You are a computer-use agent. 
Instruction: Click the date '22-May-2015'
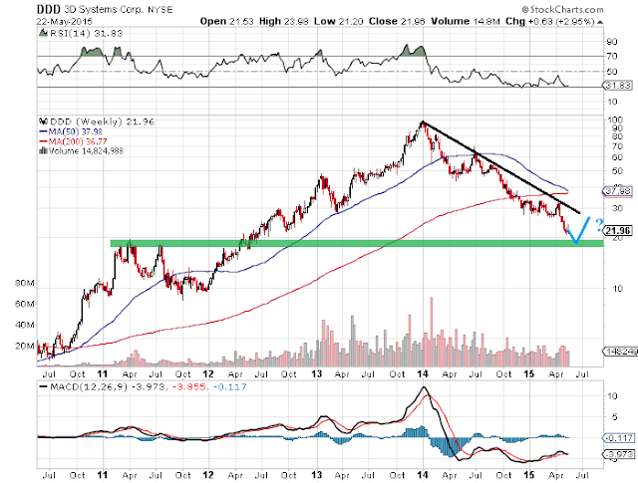(64, 22)
